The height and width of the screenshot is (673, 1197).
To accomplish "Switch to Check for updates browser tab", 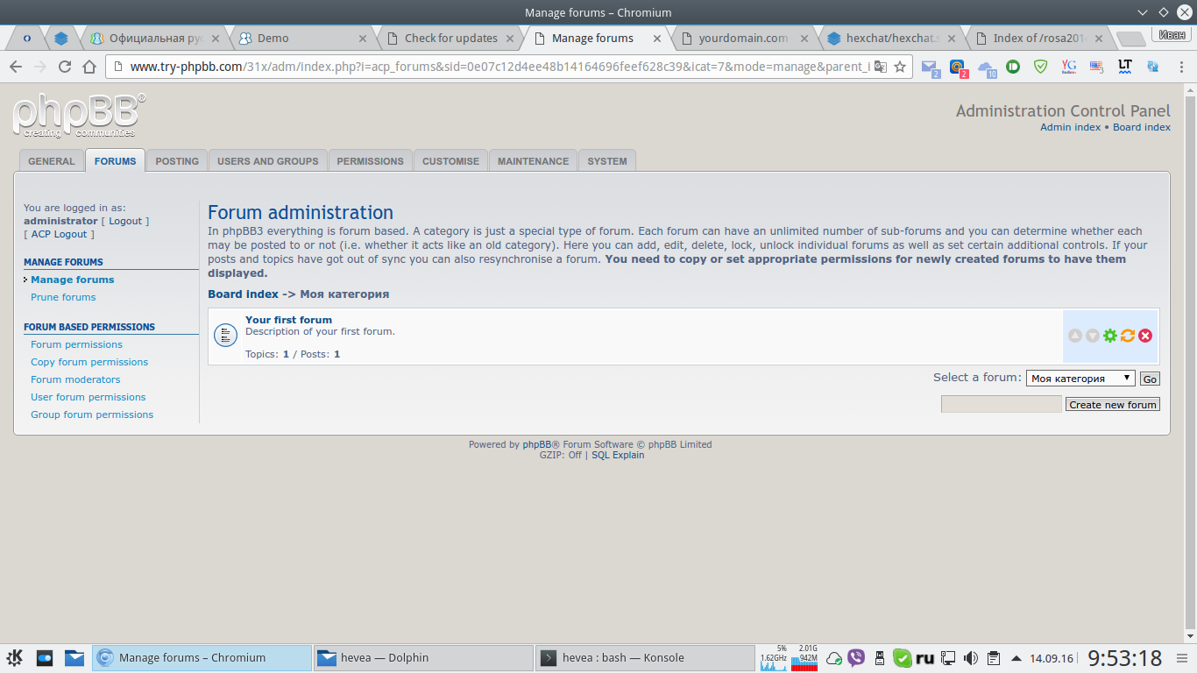I will point(450,39).
